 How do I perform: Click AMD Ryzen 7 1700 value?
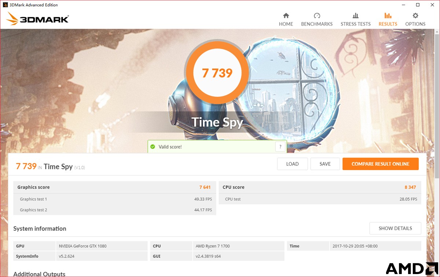[213, 246]
